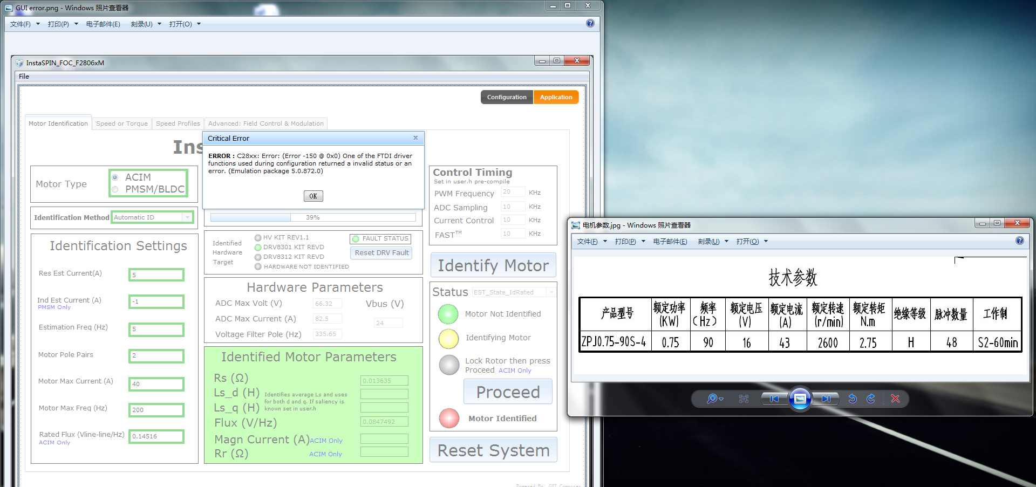Click the Identify Motor button
The height and width of the screenshot is (487, 1036).
[x=493, y=265]
